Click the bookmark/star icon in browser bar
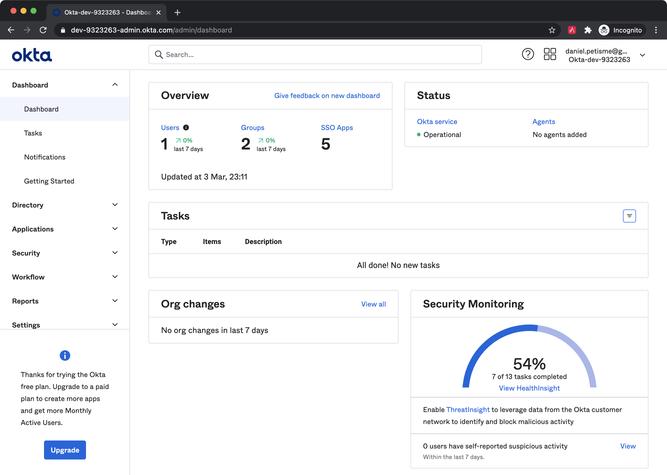 (x=552, y=29)
